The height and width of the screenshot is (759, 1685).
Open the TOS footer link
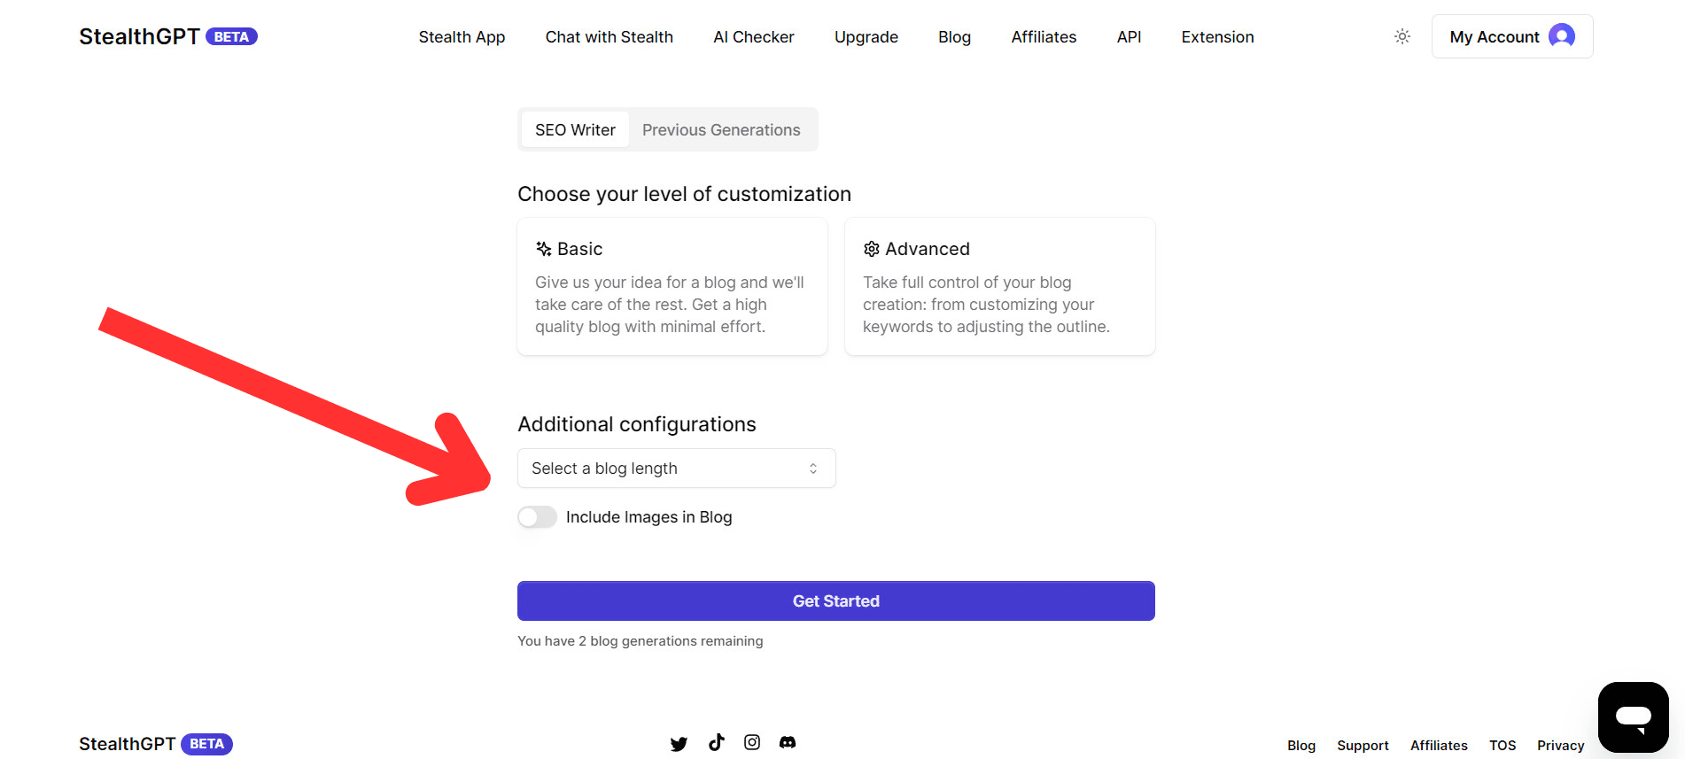(x=1503, y=746)
